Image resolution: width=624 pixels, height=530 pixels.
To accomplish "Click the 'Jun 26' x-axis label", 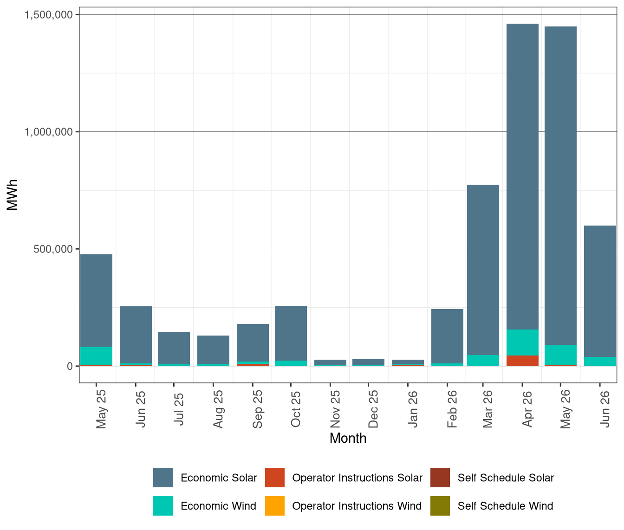I will coord(604,409).
